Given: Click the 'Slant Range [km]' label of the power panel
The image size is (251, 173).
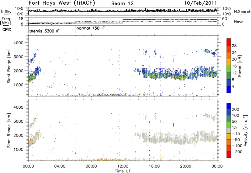Looking at the screenshot, I should point(9,66).
